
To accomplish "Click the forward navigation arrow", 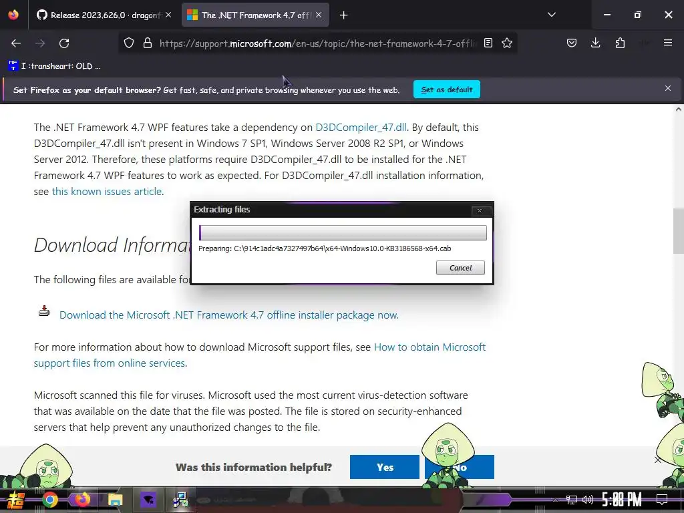I will click(40, 43).
